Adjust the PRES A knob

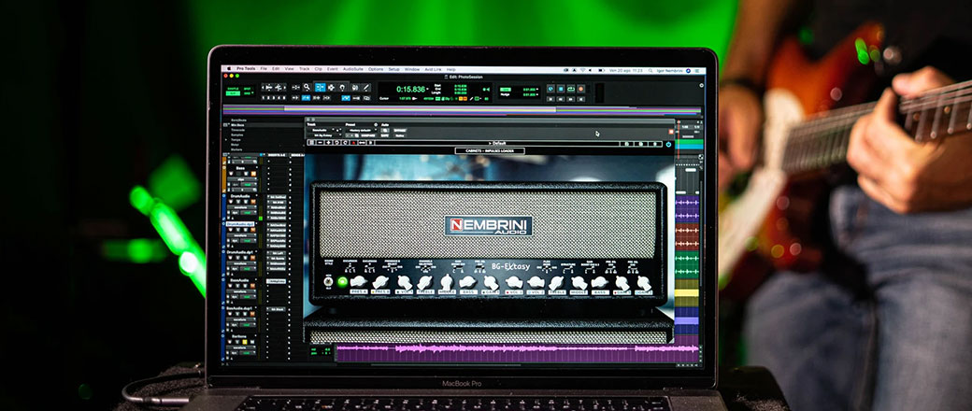point(358,282)
